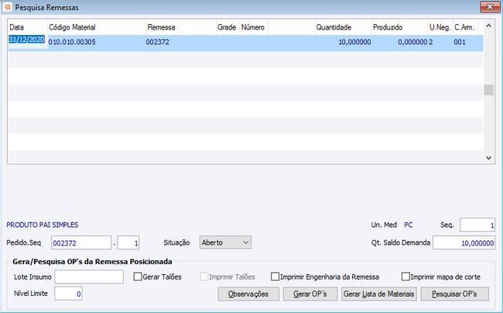Image resolution: width=503 pixels, height=313 pixels.
Task: Click the Observações button
Action: click(x=248, y=294)
